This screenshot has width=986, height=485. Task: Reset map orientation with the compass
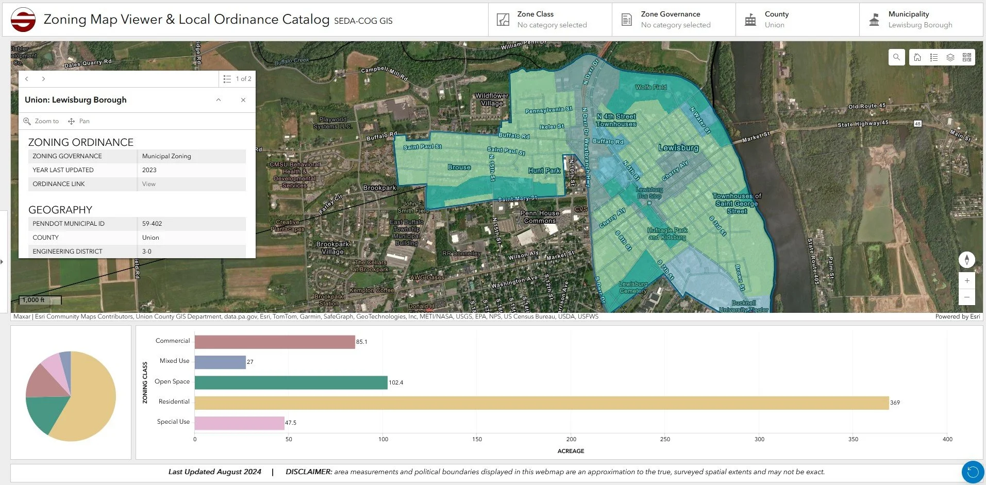pos(967,260)
